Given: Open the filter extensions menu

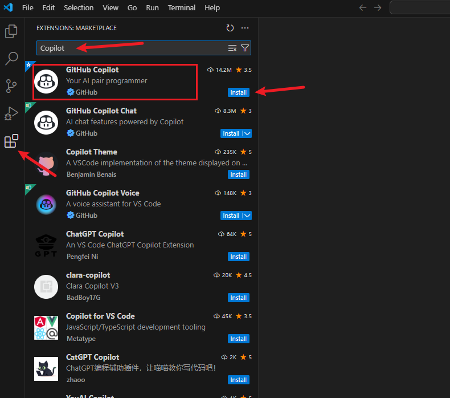Looking at the screenshot, I should pos(245,48).
